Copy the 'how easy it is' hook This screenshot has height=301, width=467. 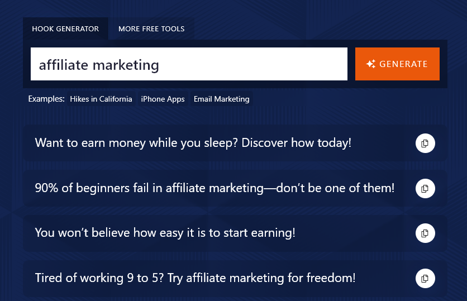[x=425, y=233]
